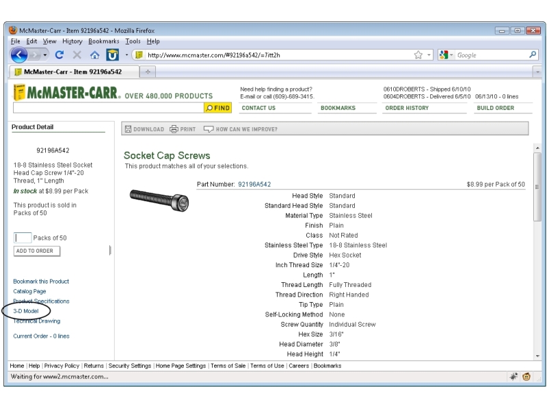Open the CONTACT US link
This screenshot has height=410, width=547.
[258, 108]
